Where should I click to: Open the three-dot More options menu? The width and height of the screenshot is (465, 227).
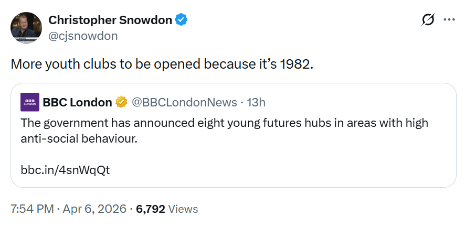449,20
